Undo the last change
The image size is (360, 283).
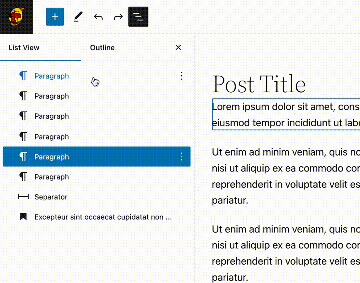98,17
